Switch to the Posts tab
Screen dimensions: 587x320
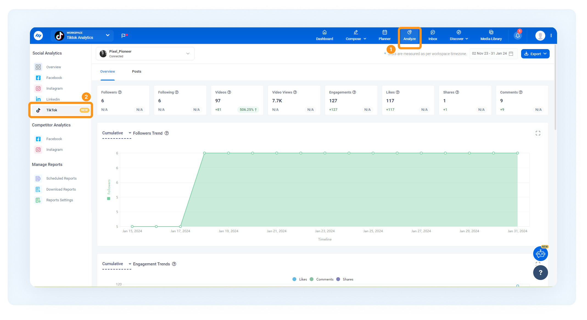(x=136, y=72)
